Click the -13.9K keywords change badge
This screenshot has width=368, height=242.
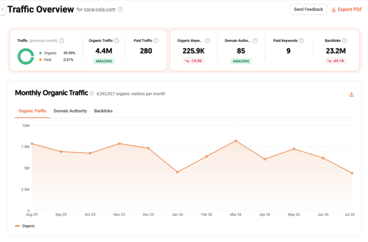point(193,61)
